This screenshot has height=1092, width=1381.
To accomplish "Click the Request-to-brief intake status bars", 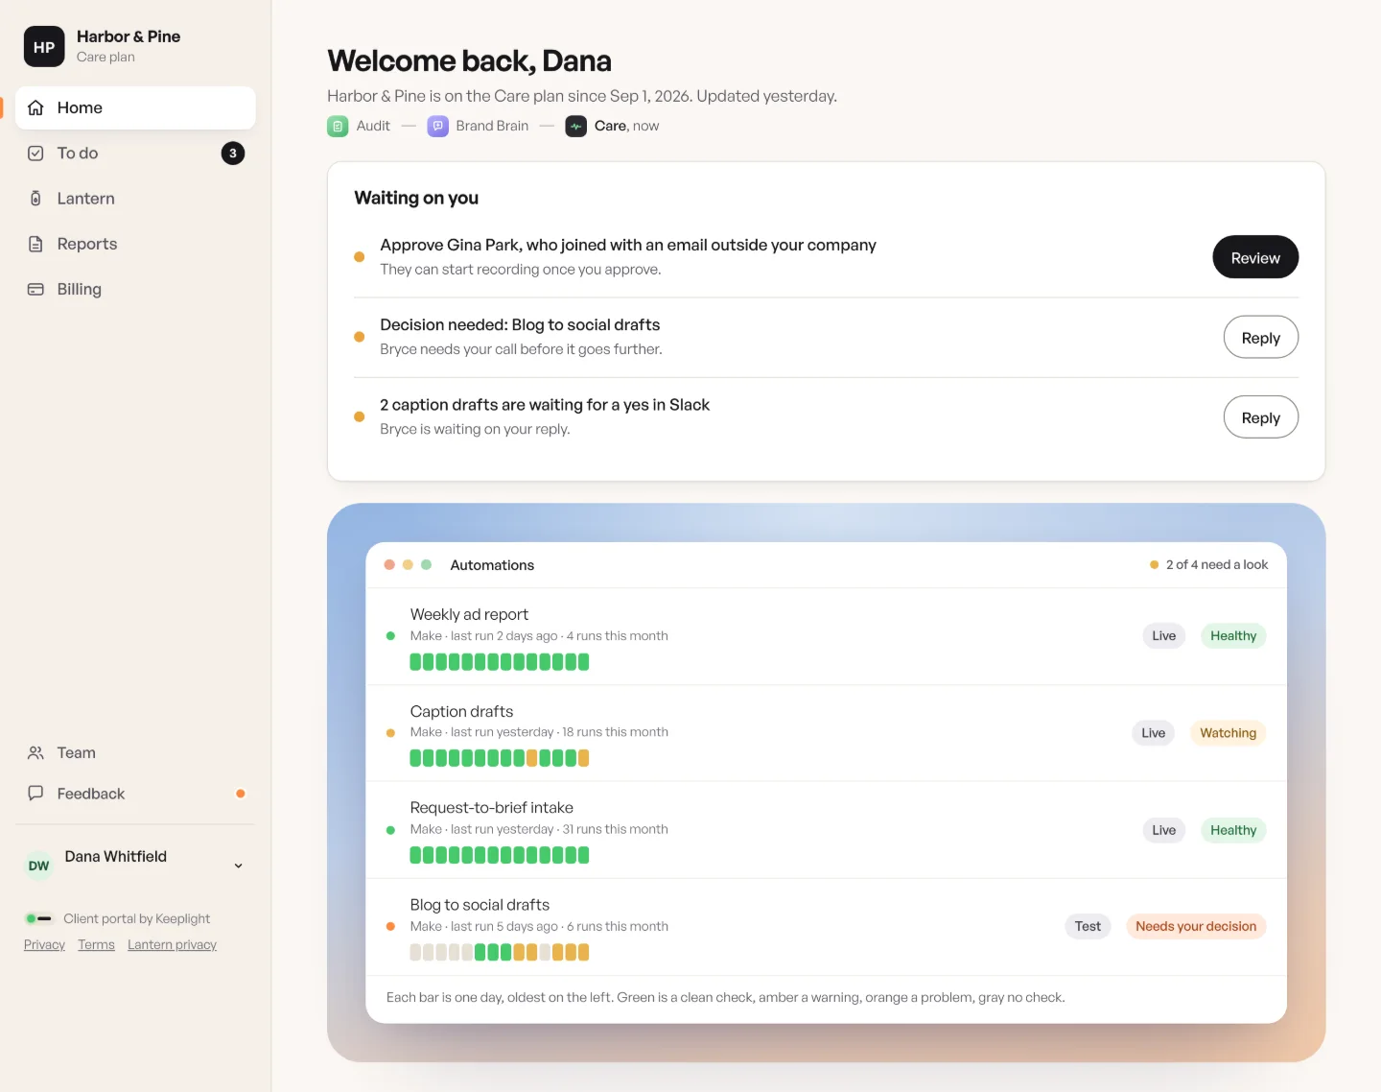I will (500, 855).
